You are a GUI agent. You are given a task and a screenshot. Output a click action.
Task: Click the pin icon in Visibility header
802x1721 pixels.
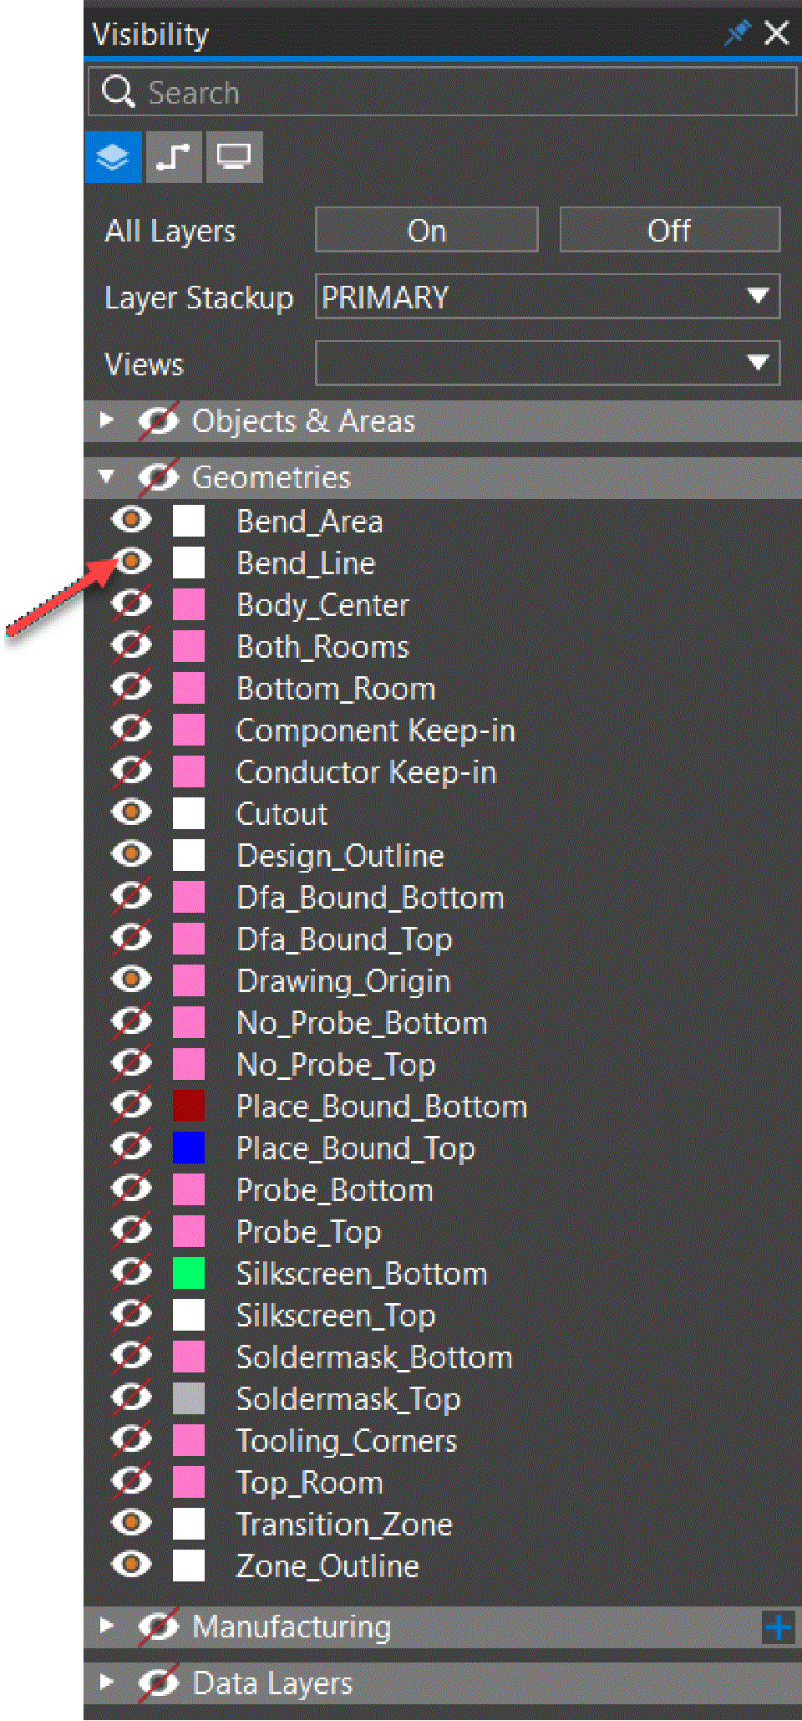737,33
